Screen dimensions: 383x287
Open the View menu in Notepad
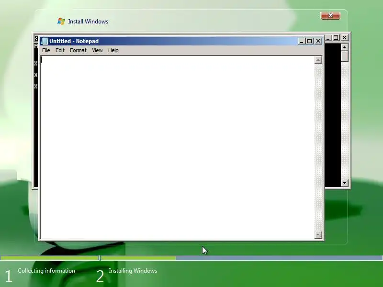pos(97,50)
